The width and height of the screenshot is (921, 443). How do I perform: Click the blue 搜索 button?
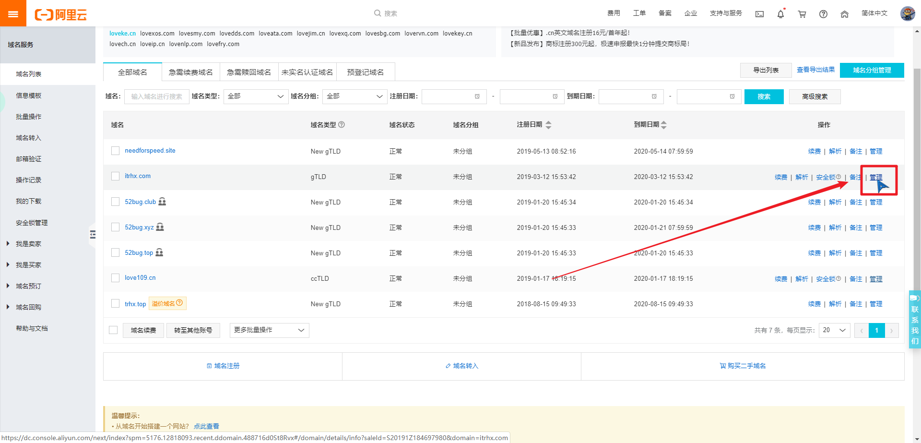(x=764, y=96)
